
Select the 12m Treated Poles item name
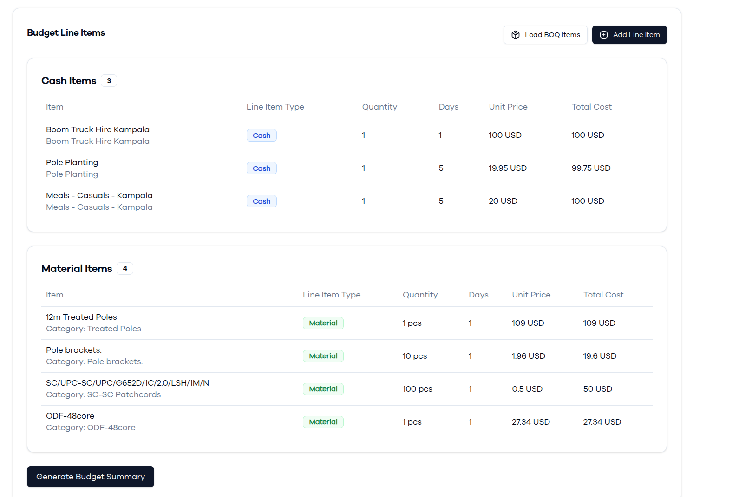click(x=81, y=317)
